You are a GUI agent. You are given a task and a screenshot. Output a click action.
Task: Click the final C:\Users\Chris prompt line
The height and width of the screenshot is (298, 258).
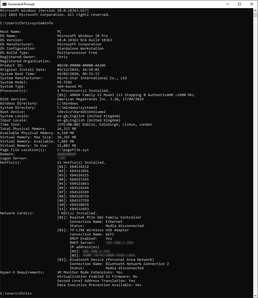click(x=16, y=293)
